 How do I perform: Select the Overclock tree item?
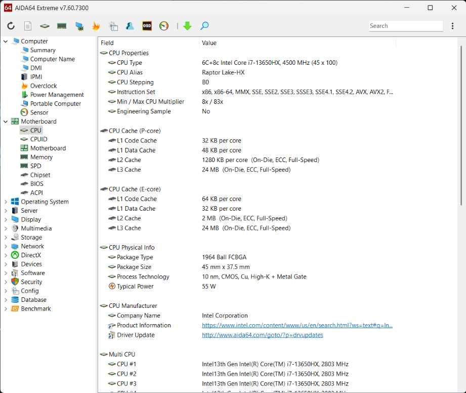[44, 86]
